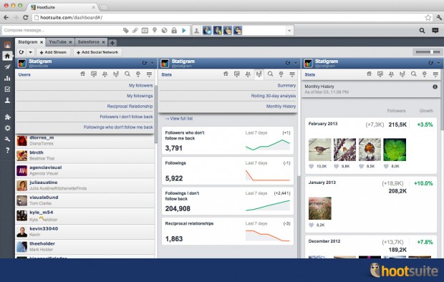Viewport: 444px width, 282px height.
Task: Click the globe targeting icon in compose bar
Action: (x=164, y=30)
